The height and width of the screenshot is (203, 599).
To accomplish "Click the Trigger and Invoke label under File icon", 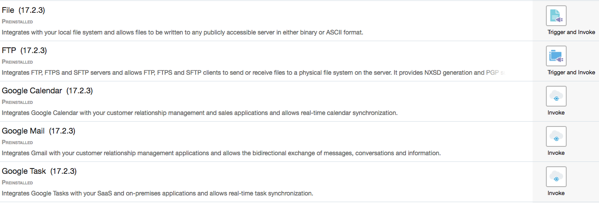I will [x=571, y=32].
